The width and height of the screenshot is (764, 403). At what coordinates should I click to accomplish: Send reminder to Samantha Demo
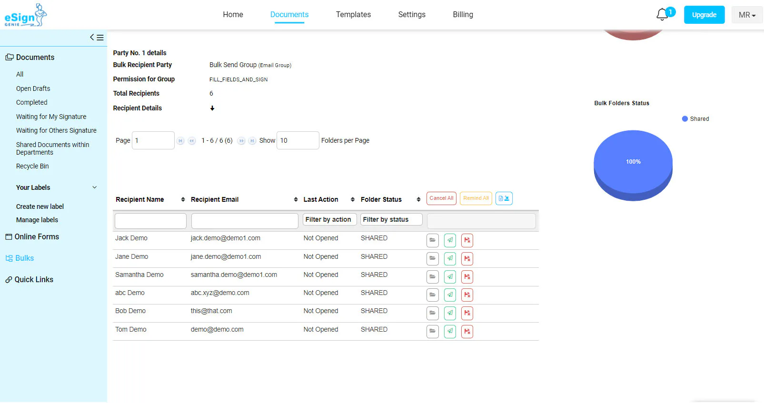click(450, 276)
